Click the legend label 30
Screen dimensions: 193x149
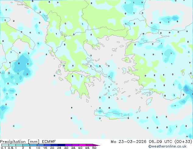[x=66, y=148]
